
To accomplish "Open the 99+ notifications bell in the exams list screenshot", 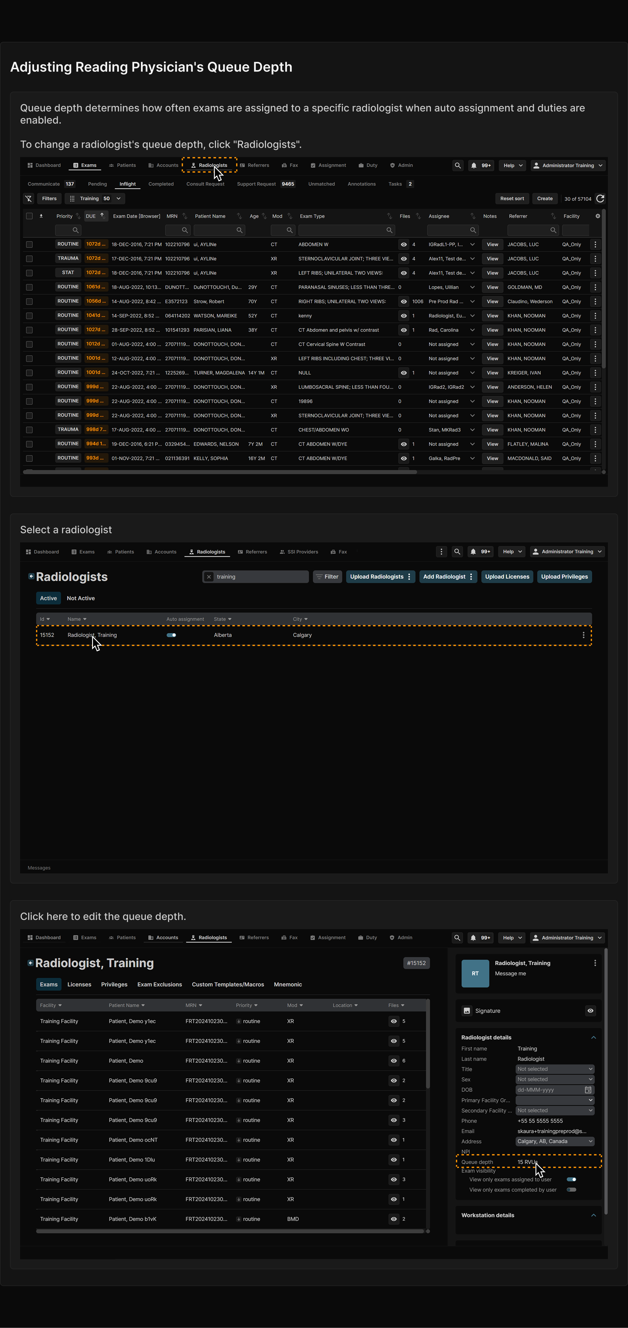I will [481, 166].
